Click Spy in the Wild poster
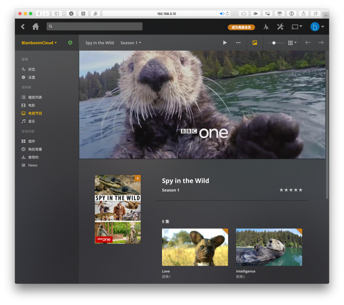Screen dimensions: 344x305 [x=118, y=209]
